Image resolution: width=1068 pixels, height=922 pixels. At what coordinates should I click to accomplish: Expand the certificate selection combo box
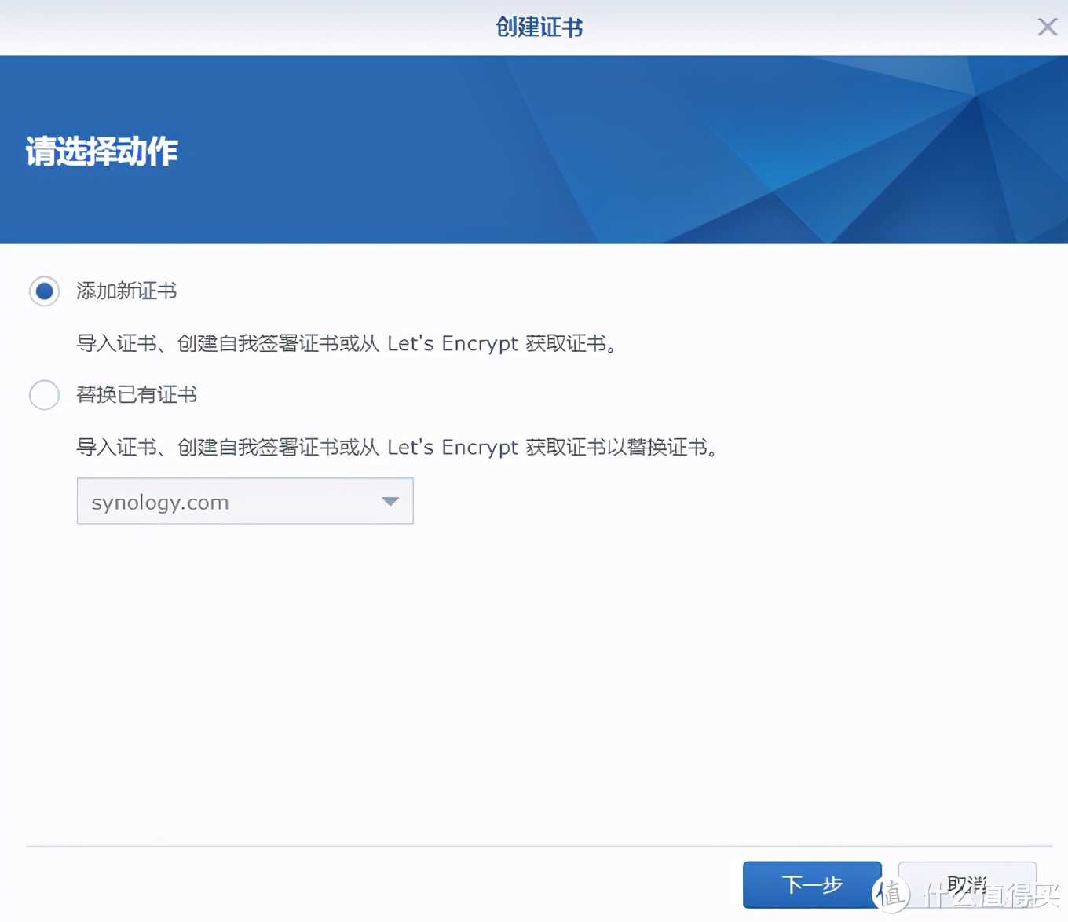click(245, 501)
